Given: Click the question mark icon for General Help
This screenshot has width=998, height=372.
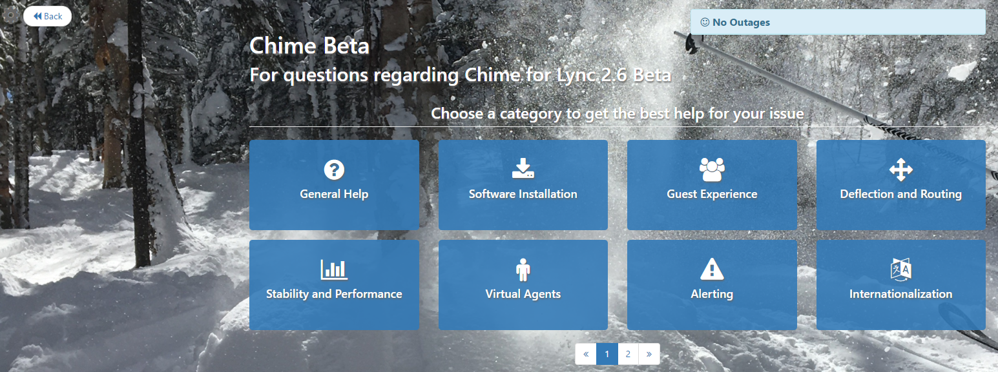Looking at the screenshot, I should point(334,170).
